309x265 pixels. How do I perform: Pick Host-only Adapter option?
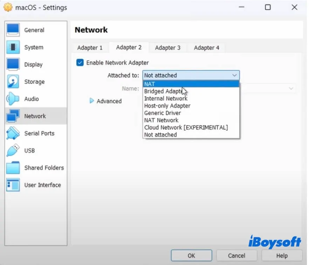pos(167,106)
